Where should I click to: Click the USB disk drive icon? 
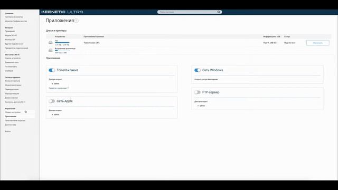51,43
